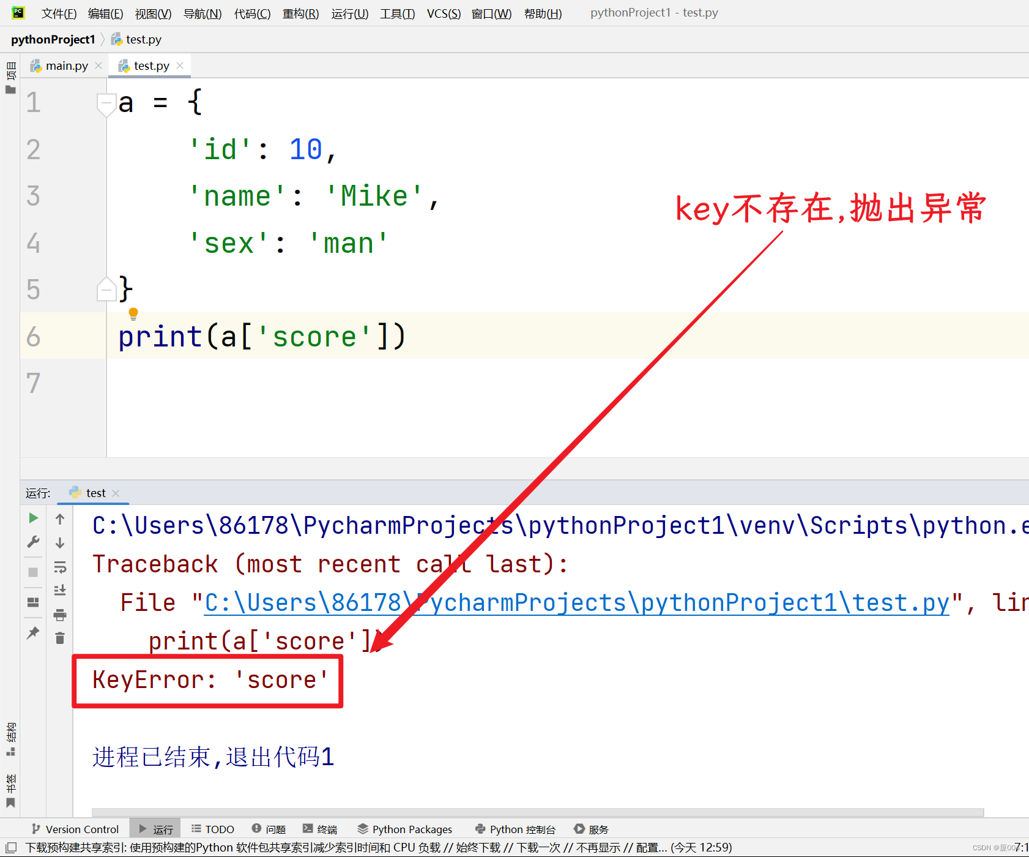Open the 导航(N) menu
The width and height of the screenshot is (1029, 857).
(x=202, y=13)
